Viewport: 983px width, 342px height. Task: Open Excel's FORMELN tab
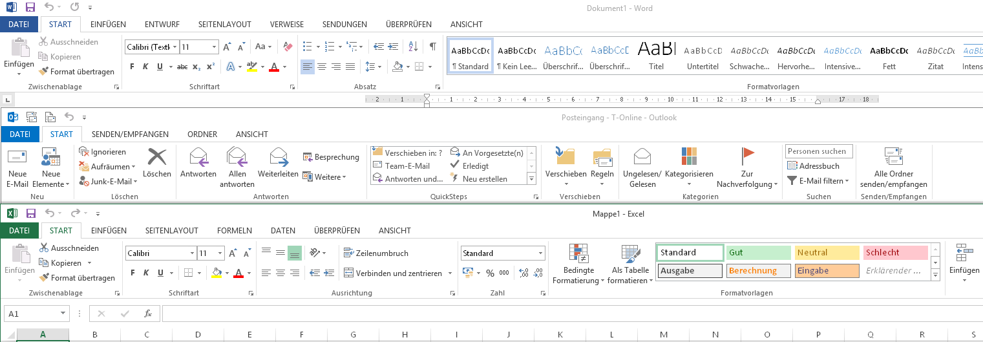tap(234, 231)
